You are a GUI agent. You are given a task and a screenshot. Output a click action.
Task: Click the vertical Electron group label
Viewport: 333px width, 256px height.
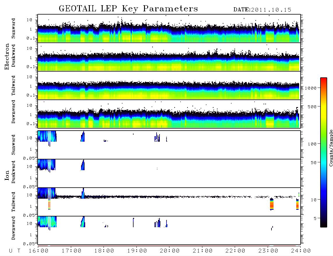coord(7,56)
